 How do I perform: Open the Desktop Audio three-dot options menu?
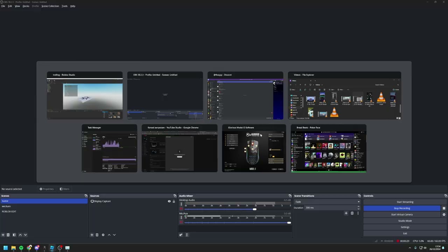pyautogui.click(x=181, y=204)
